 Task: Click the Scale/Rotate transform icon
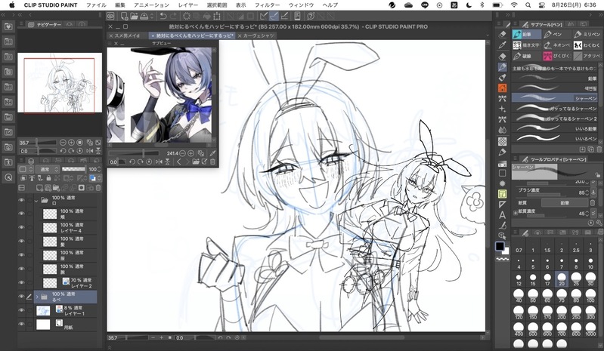pyautogui.click(x=217, y=16)
